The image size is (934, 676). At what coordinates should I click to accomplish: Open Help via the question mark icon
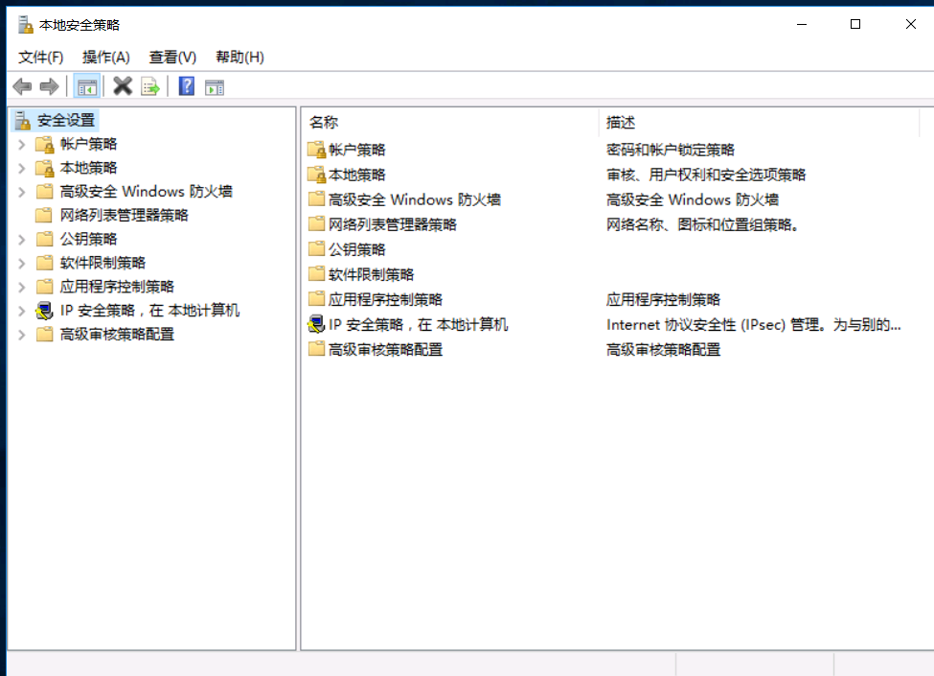click(187, 86)
